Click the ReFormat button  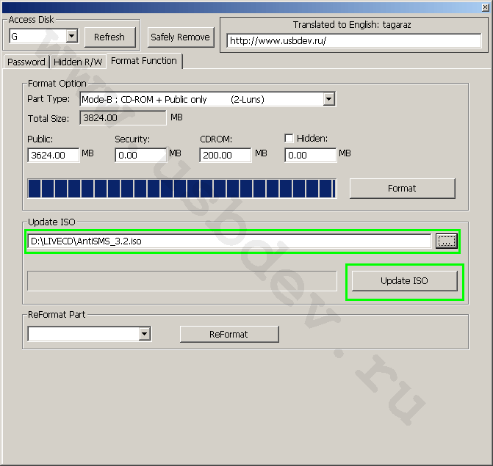229,334
